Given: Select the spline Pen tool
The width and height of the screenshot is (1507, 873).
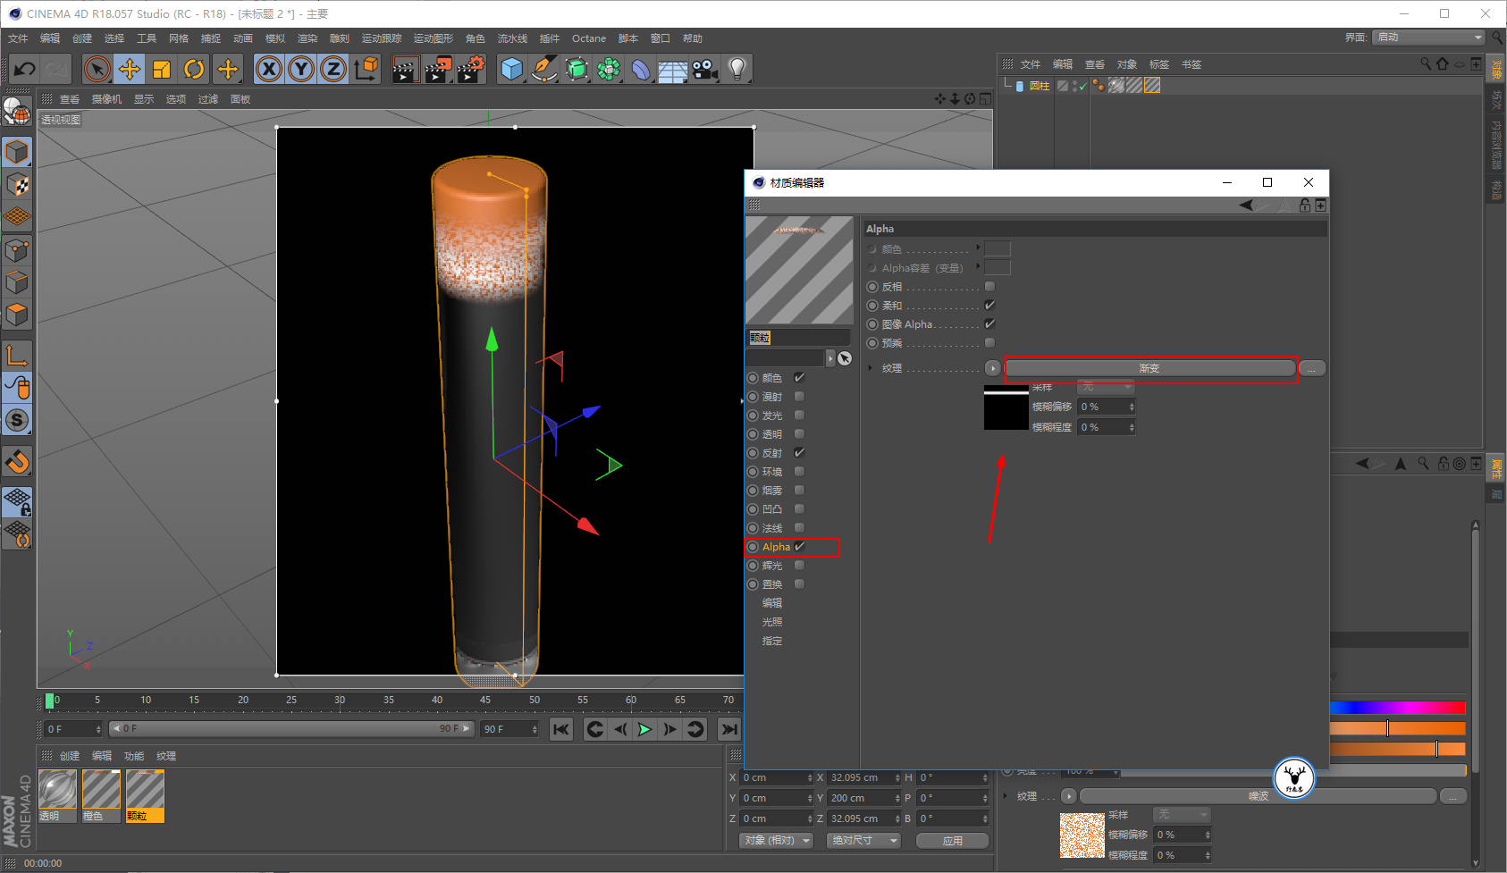Looking at the screenshot, I should click(x=544, y=69).
